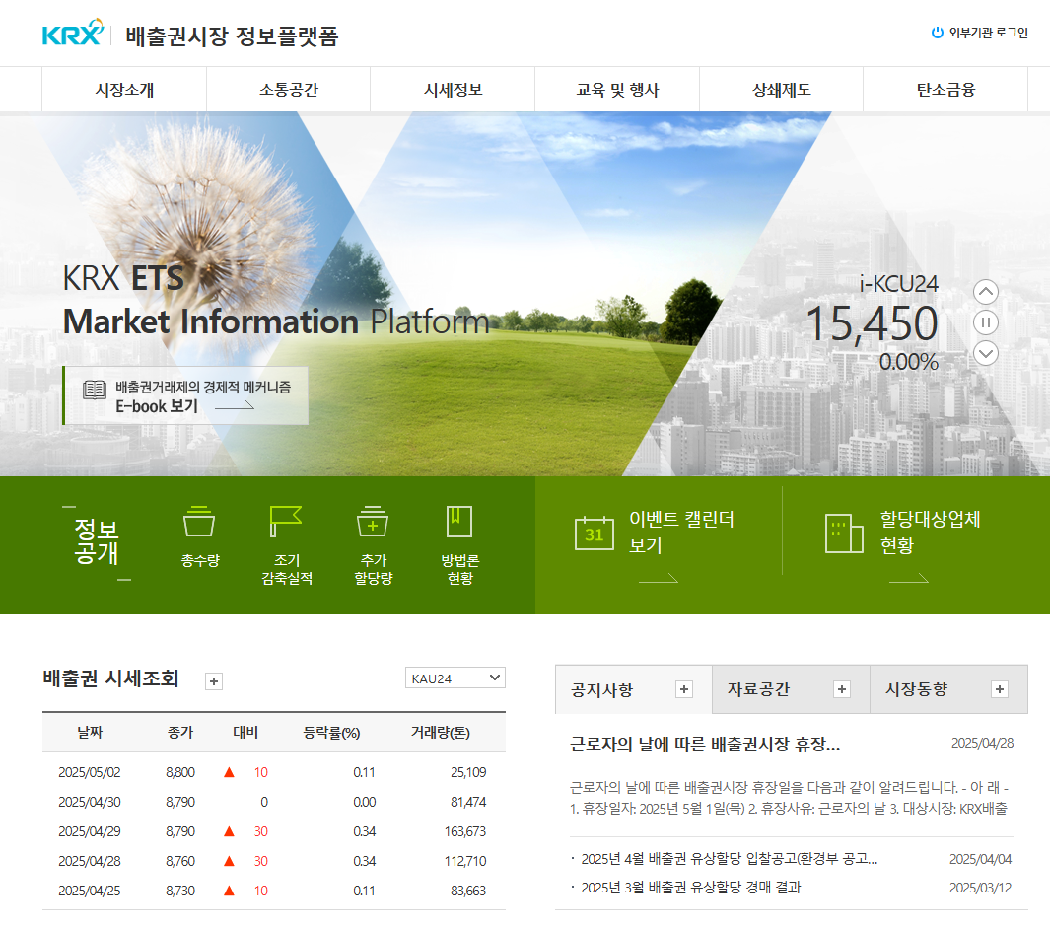Open the 시장소개 menu

tap(124, 89)
